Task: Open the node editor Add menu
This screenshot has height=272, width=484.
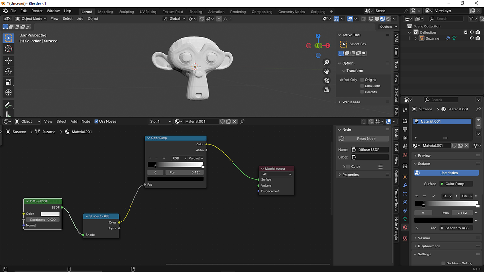Action: click(x=74, y=121)
